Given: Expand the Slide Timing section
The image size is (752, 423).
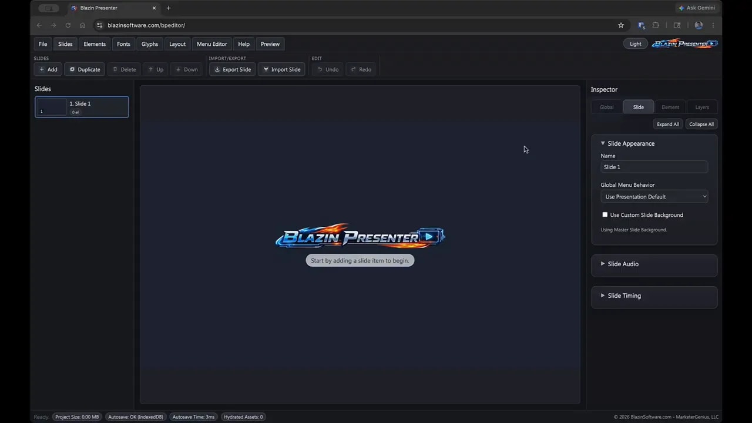Looking at the screenshot, I should pyautogui.click(x=654, y=296).
